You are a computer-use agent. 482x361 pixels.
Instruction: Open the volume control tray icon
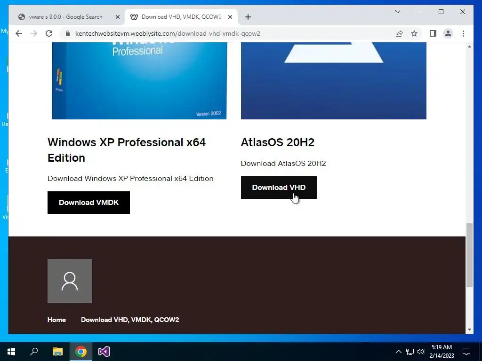click(x=421, y=352)
